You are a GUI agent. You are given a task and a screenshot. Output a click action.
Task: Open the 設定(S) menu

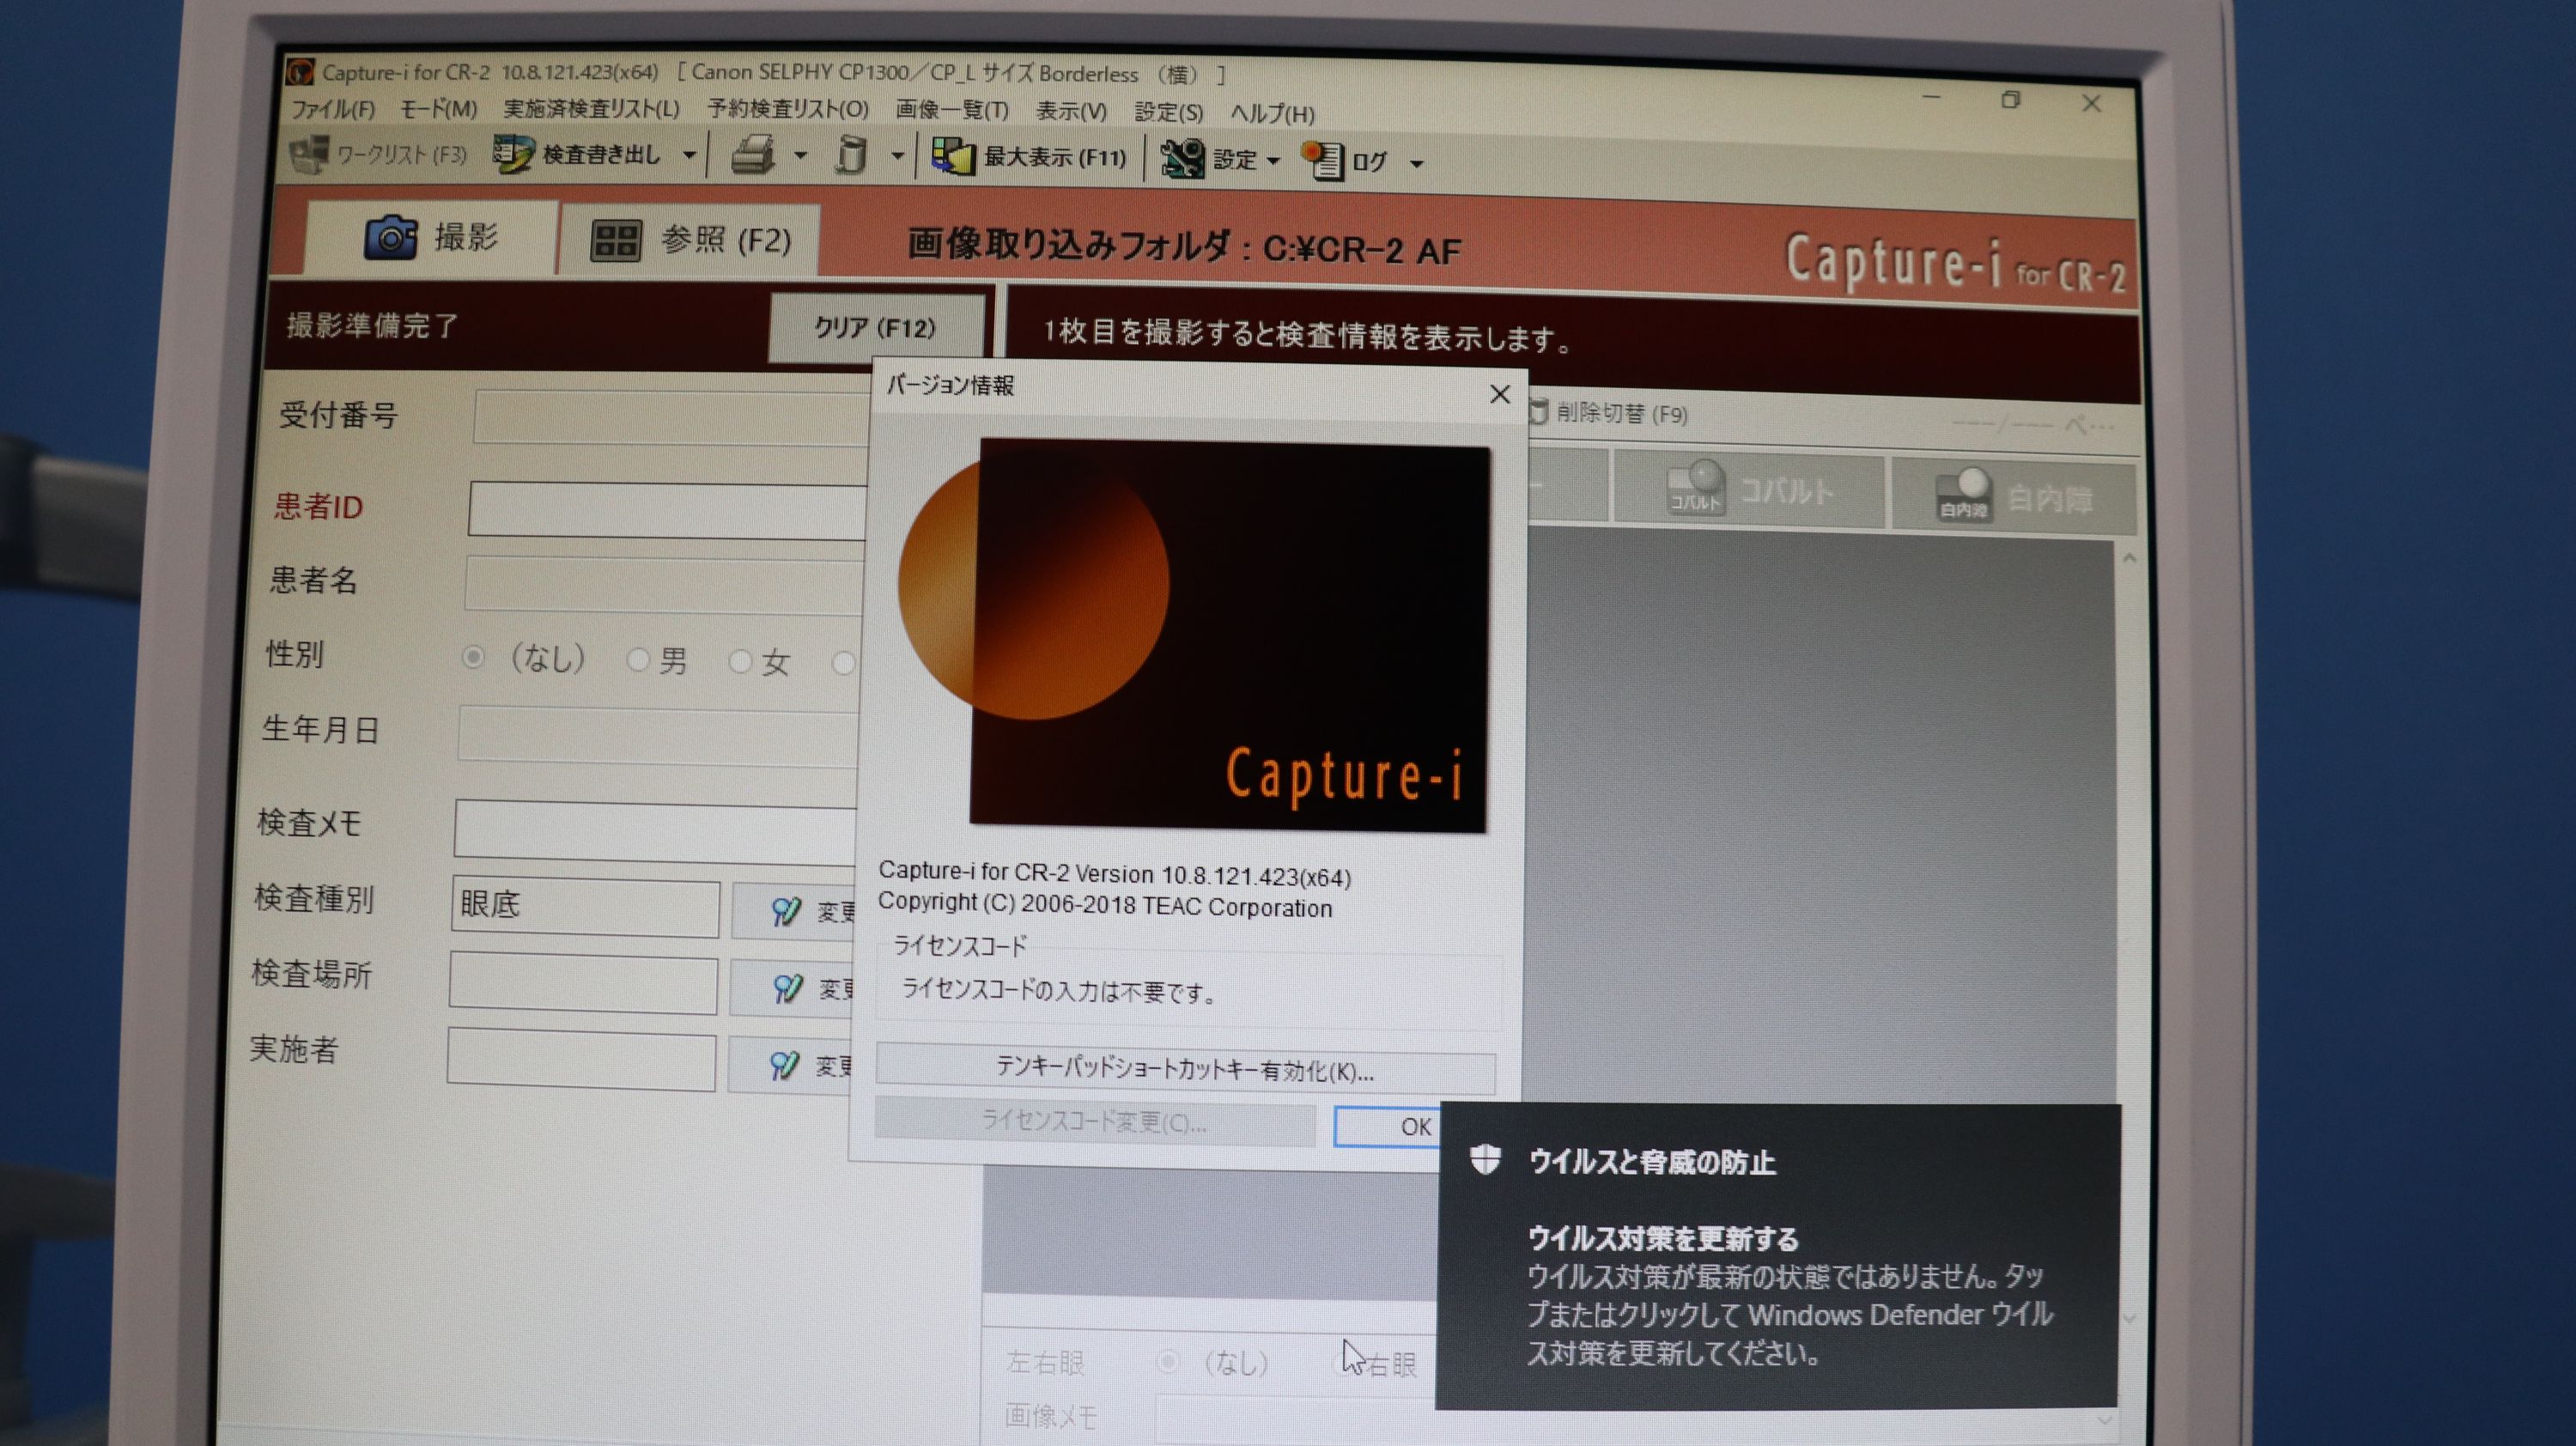[x=1169, y=112]
